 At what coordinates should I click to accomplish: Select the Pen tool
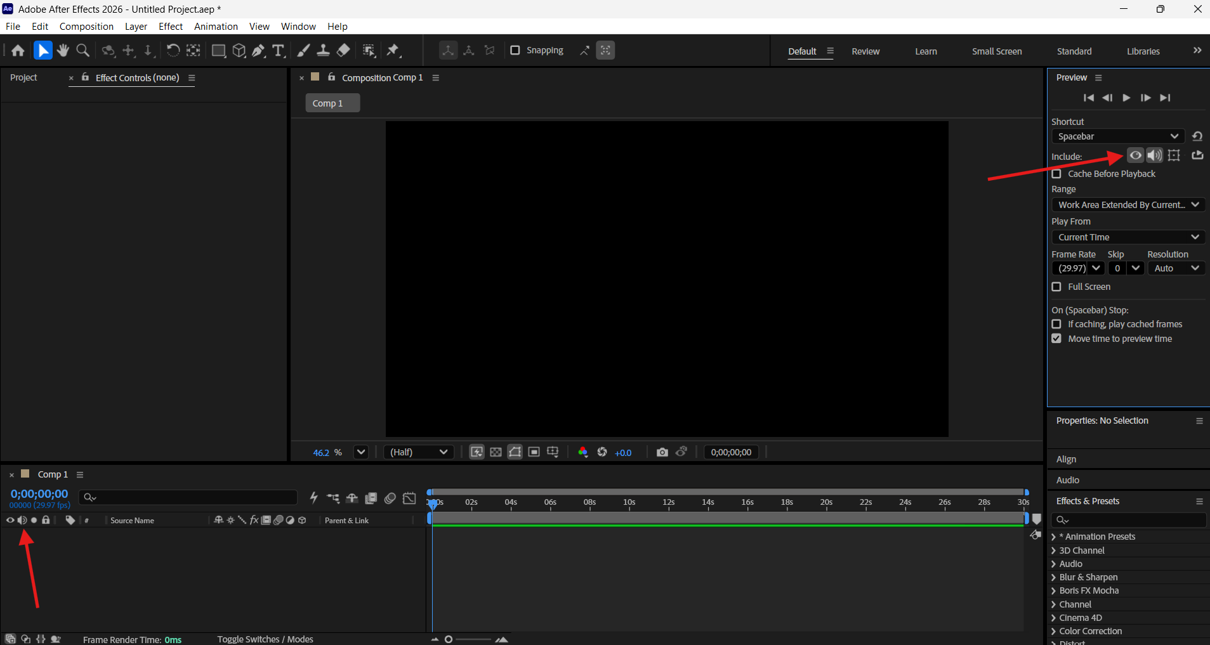258,51
